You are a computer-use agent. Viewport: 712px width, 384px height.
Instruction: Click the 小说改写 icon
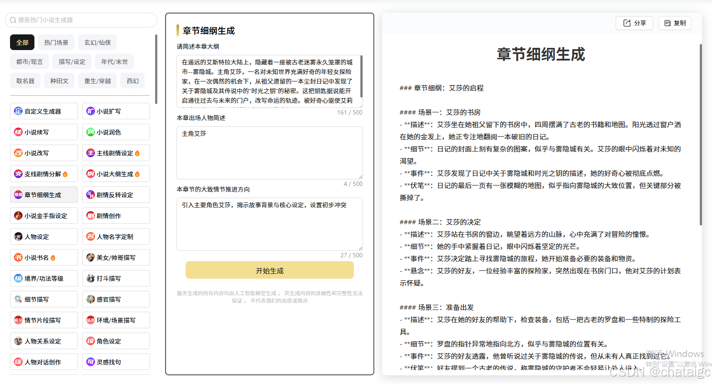click(18, 153)
